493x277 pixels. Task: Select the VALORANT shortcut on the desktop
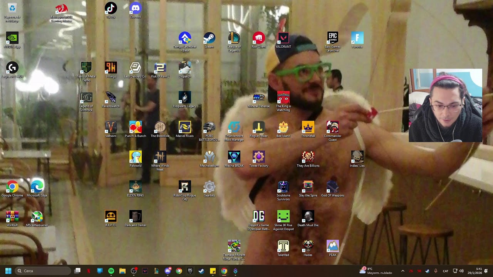pos(283,40)
